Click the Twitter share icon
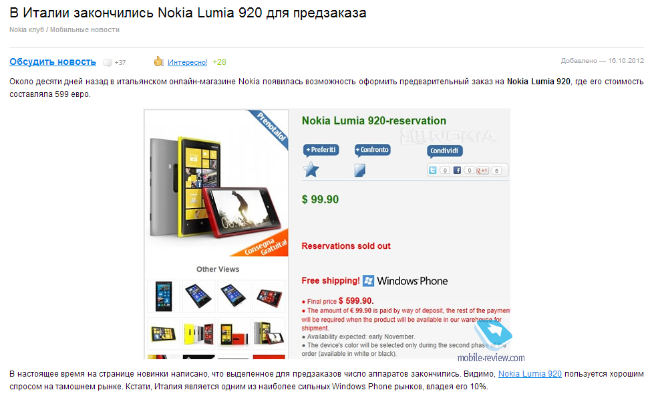648x396 pixels. (433, 170)
